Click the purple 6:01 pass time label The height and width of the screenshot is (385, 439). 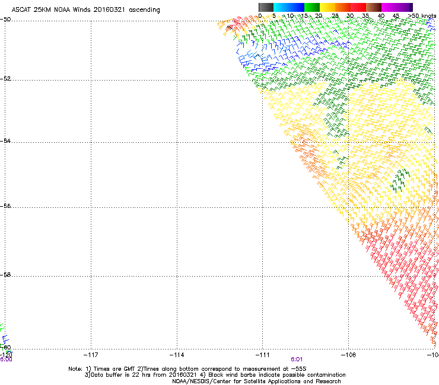[297, 360]
